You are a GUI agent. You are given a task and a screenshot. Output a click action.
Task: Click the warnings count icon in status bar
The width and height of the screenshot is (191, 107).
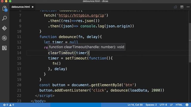12,105
